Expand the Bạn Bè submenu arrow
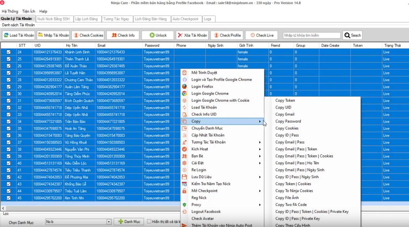The height and width of the screenshot is (227, 409). click(x=260, y=156)
